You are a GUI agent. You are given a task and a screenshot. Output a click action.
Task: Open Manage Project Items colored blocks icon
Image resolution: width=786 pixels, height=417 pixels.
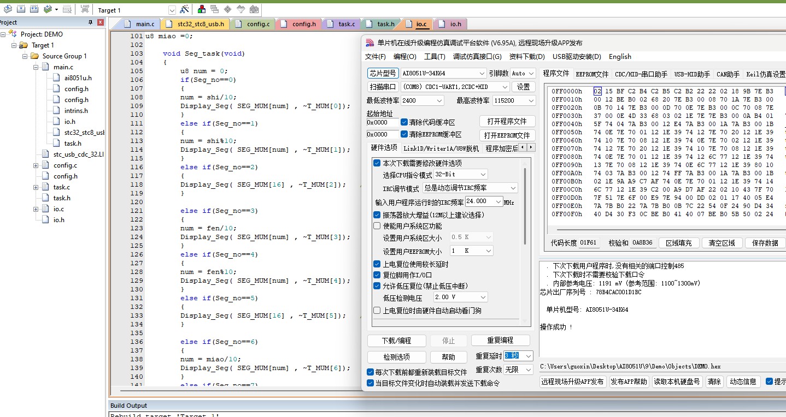(x=202, y=9)
